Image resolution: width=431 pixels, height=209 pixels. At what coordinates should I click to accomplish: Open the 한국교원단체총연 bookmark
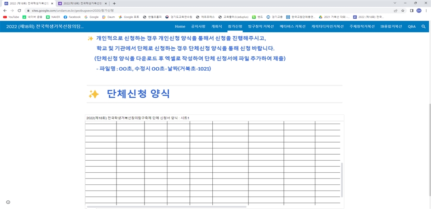click(x=301, y=17)
